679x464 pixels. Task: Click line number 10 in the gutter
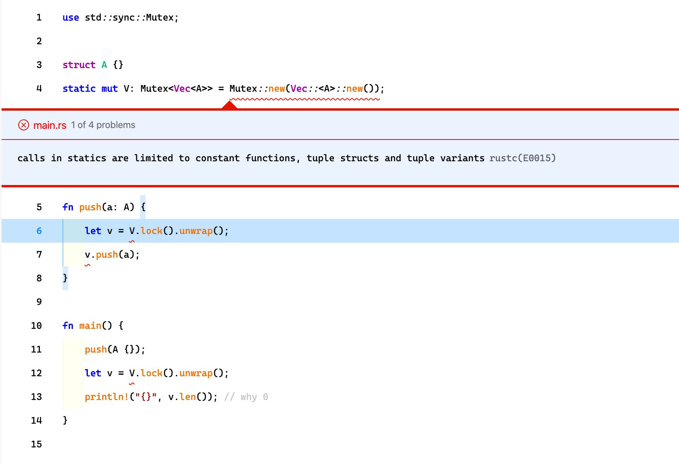point(36,326)
